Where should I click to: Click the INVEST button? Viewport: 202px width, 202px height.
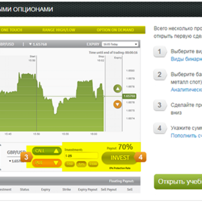pos(120,158)
